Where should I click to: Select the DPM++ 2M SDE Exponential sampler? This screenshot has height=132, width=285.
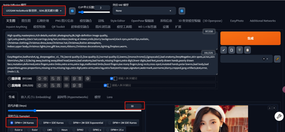[x=86, y=123]
